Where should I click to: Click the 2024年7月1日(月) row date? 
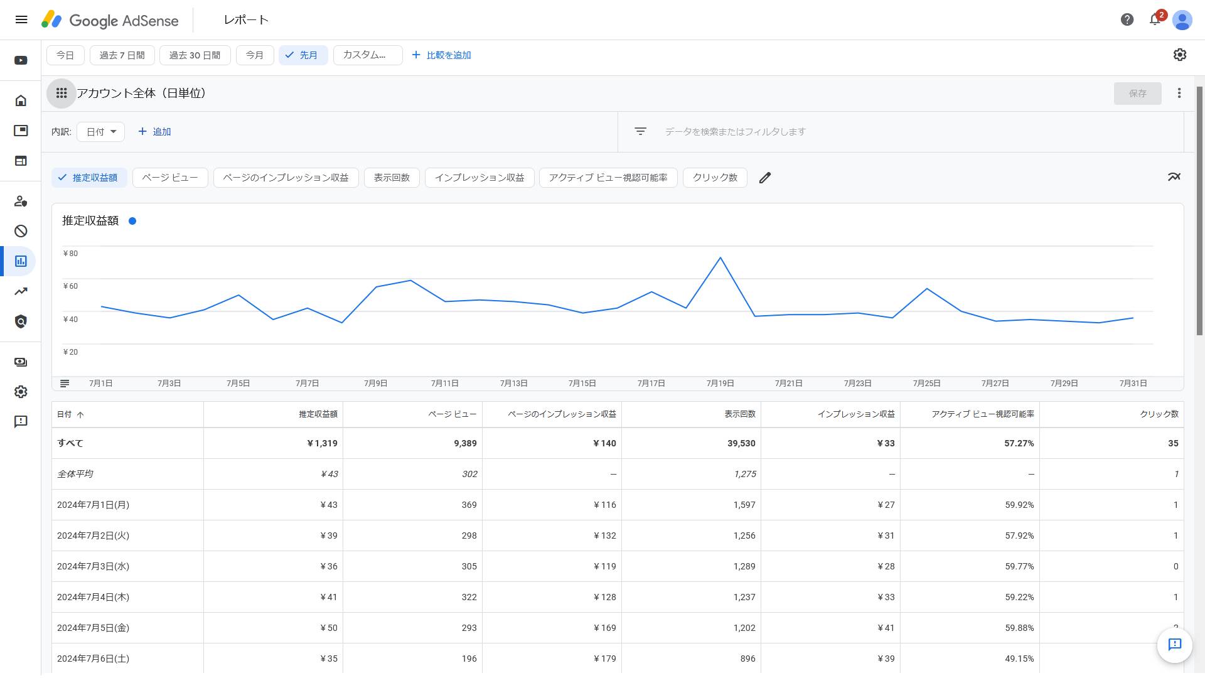[93, 505]
